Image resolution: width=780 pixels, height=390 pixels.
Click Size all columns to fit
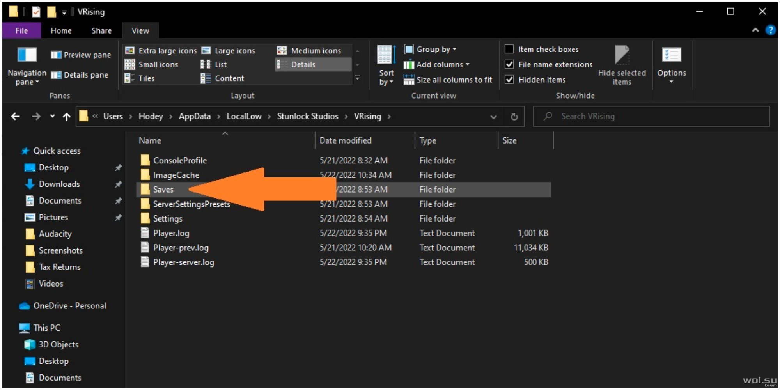tap(448, 80)
